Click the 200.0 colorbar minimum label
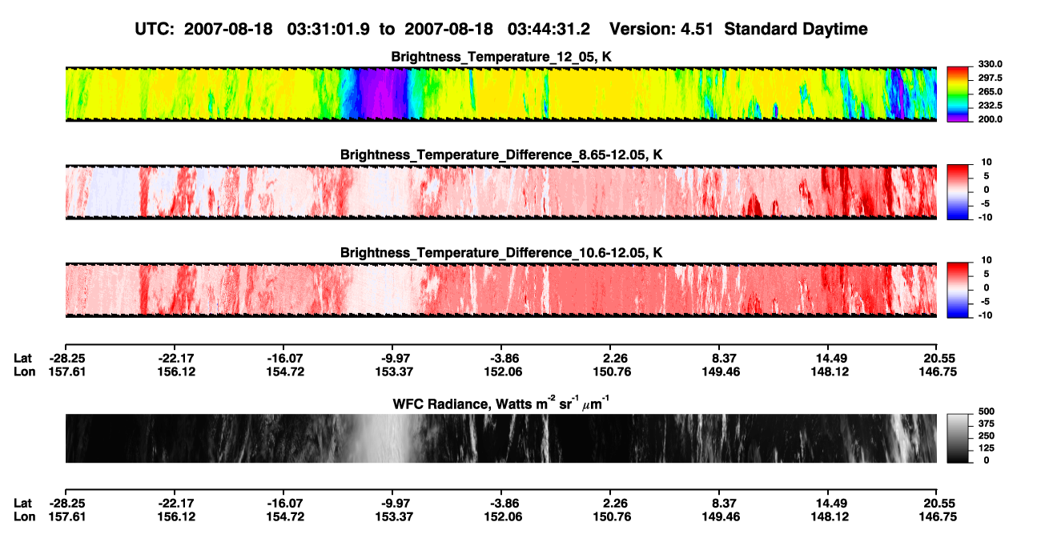1041x534 pixels. [991, 118]
